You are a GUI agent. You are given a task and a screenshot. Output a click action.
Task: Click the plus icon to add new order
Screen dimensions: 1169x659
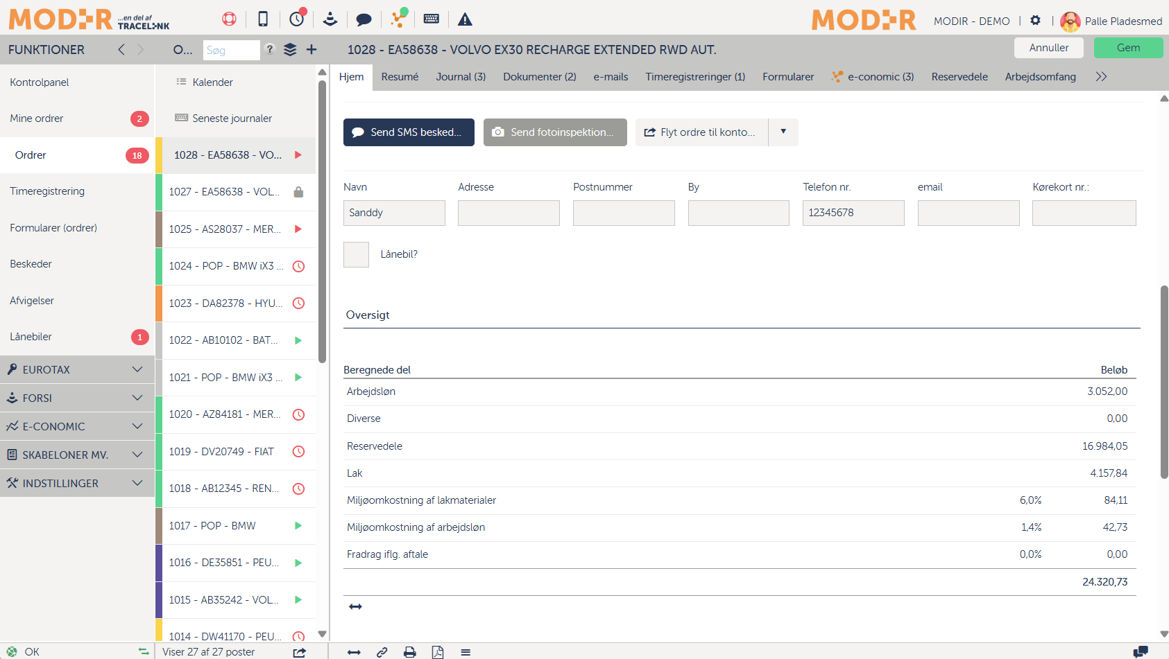click(x=312, y=50)
